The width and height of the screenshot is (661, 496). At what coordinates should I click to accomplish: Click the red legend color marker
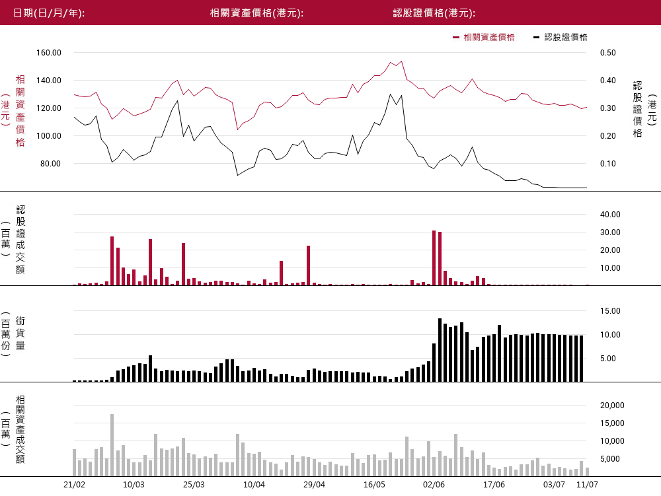click(455, 38)
